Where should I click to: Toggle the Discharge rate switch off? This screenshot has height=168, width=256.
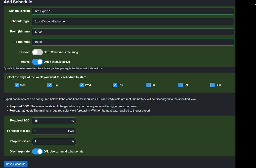(x=37, y=151)
